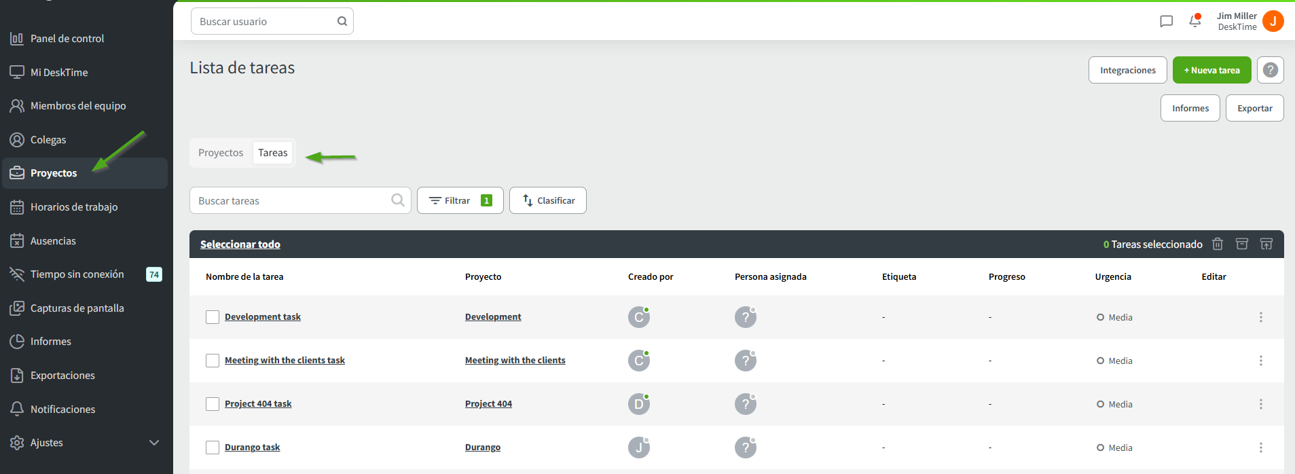Open the Clasificar sort options
Image resolution: width=1295 pixels, height=474 pixels.
547,200
